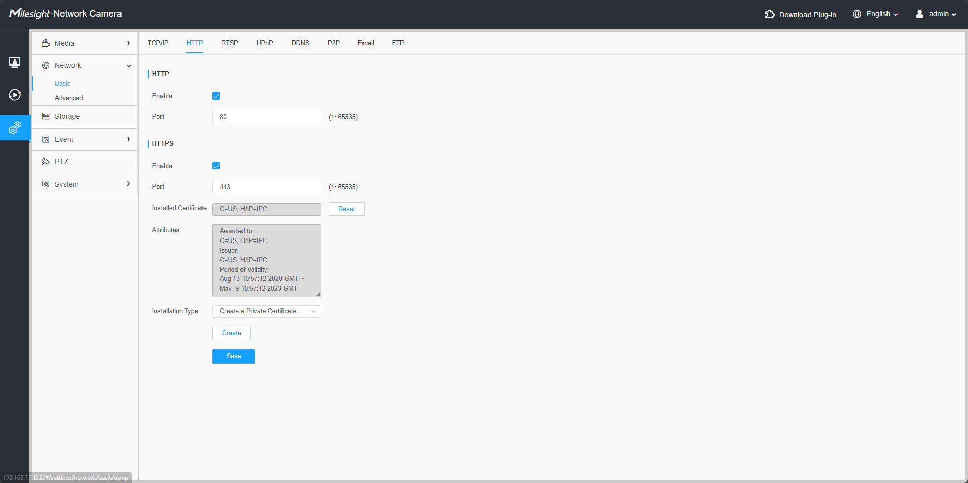Click the blue Save button
Image resolution: width=968 pixels, height=483 pixels.
pos(233,356)
